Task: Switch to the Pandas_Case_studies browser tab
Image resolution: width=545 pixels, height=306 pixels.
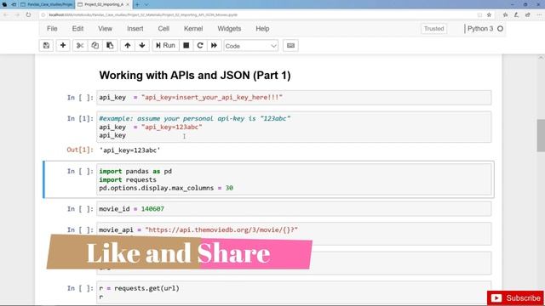Action: click(x=47, y=4)
